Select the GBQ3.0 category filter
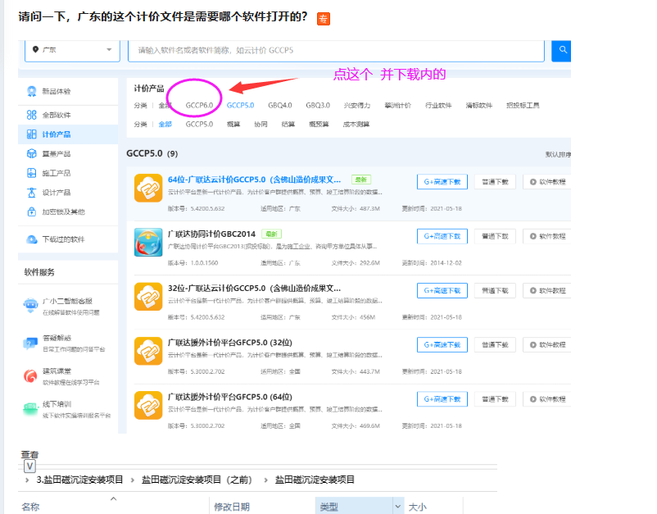The height and width of the screenshot is (514, 657). coord(318,105)
